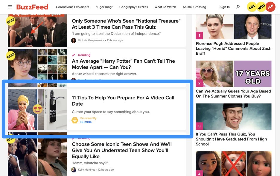Click the red trending arrow badge

click(x=270, y=7)
